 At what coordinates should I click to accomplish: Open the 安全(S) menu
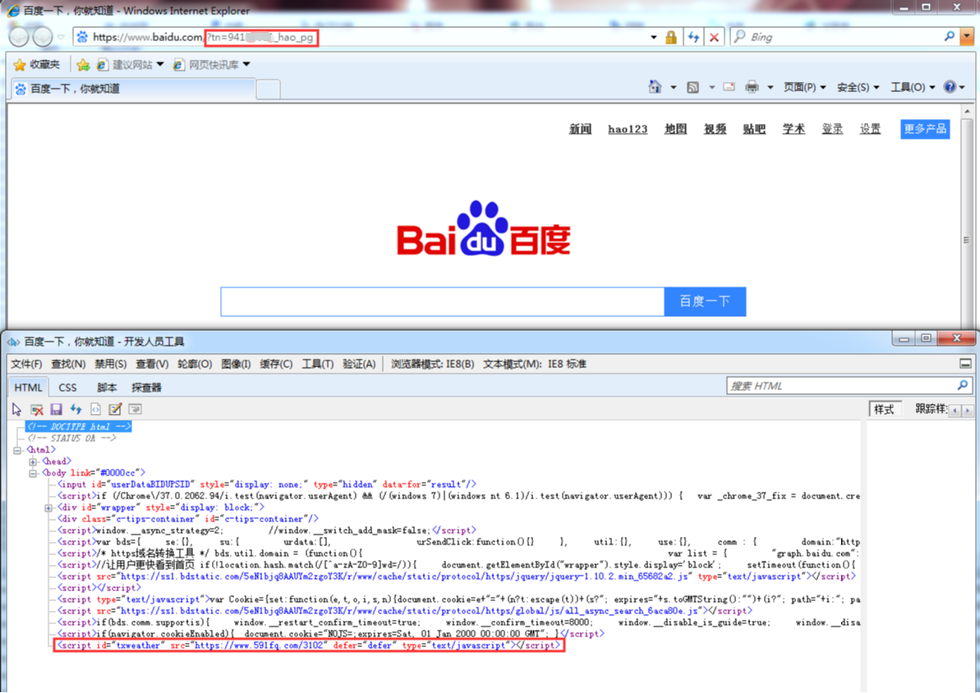(858, 88)
